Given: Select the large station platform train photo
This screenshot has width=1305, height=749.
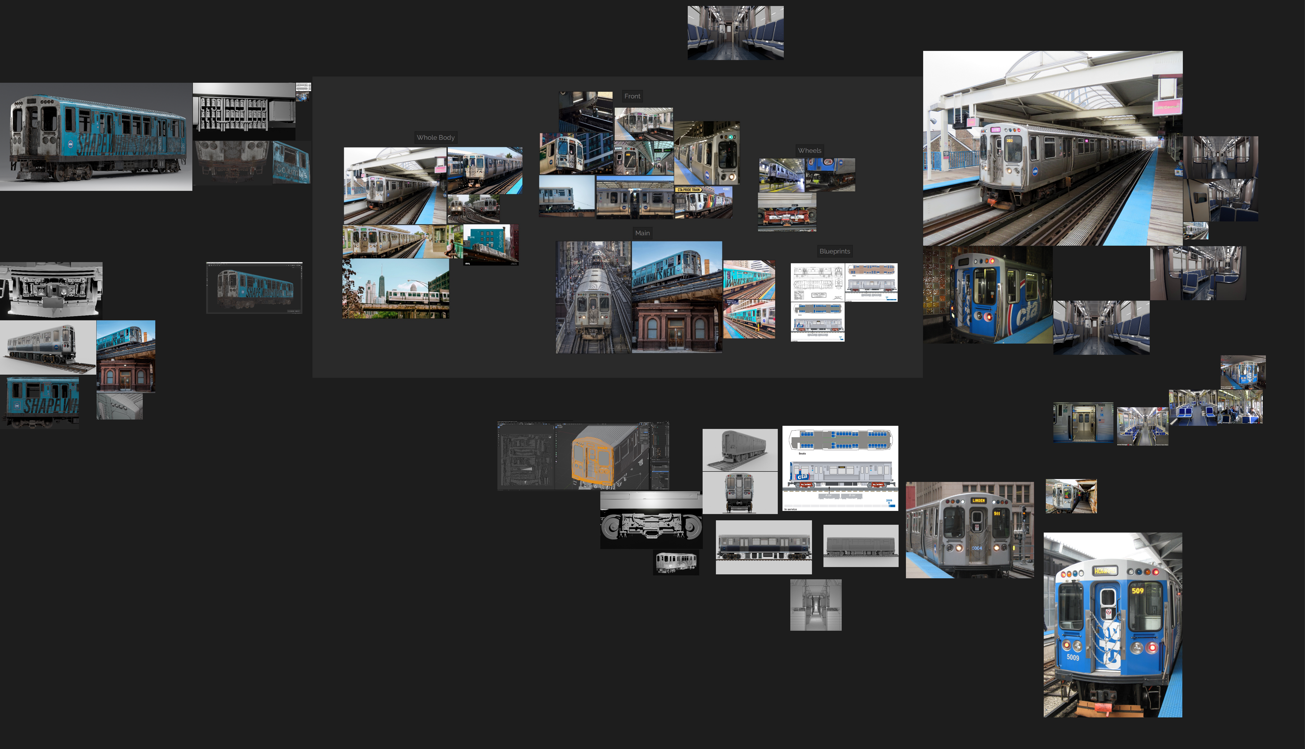Looking at the screenshot, I should coord(1052,148).
